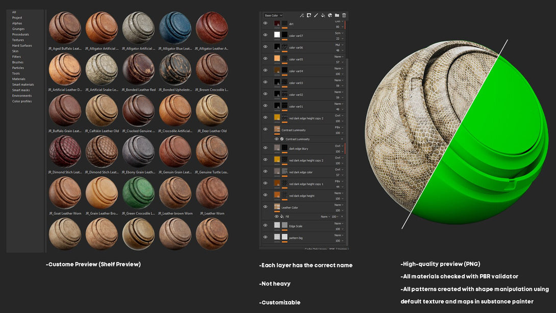Image resolution: width=556 pixels, height=313 pixels.
Task: Select the Project shelf category
Action: click(x=17, y=18)
